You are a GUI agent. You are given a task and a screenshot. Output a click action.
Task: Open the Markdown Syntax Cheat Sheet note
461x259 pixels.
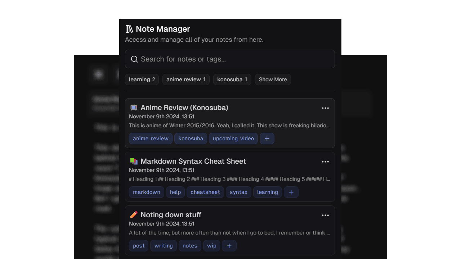coord(193,161)
